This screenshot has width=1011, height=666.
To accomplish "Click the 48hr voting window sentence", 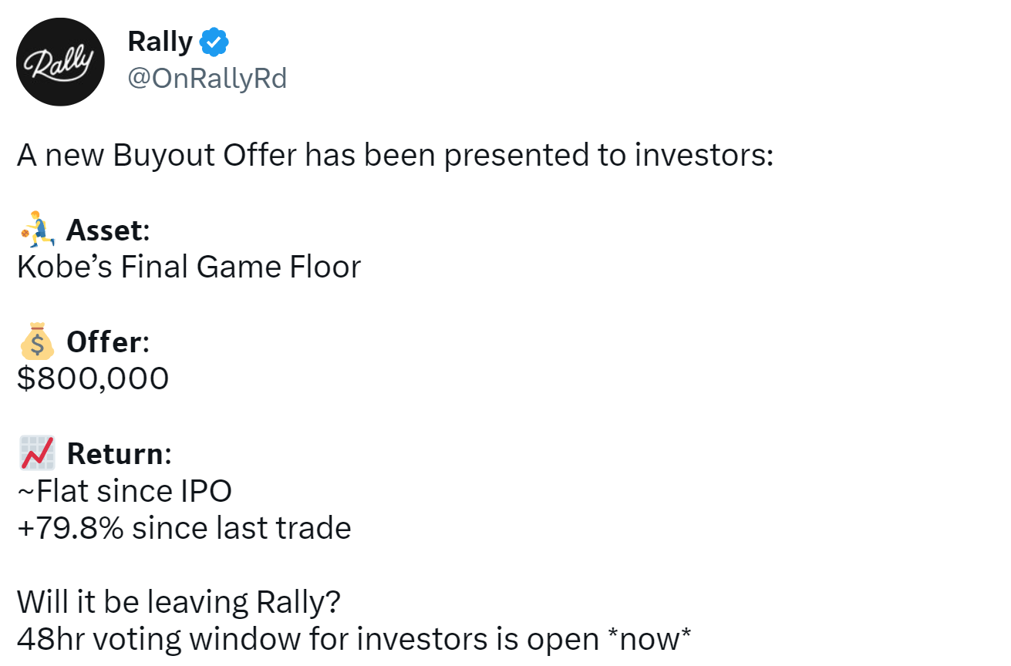I will pos(354,639).
